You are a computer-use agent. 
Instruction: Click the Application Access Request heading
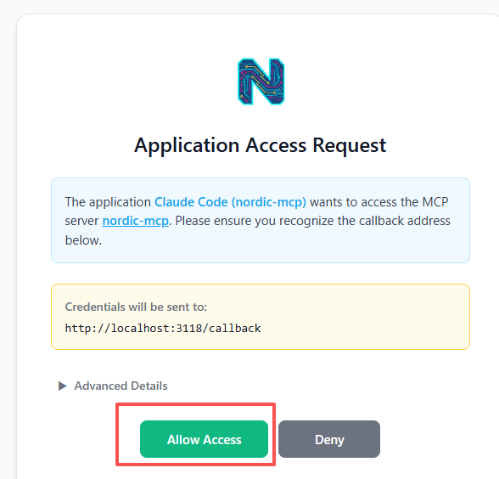(260, 145)
